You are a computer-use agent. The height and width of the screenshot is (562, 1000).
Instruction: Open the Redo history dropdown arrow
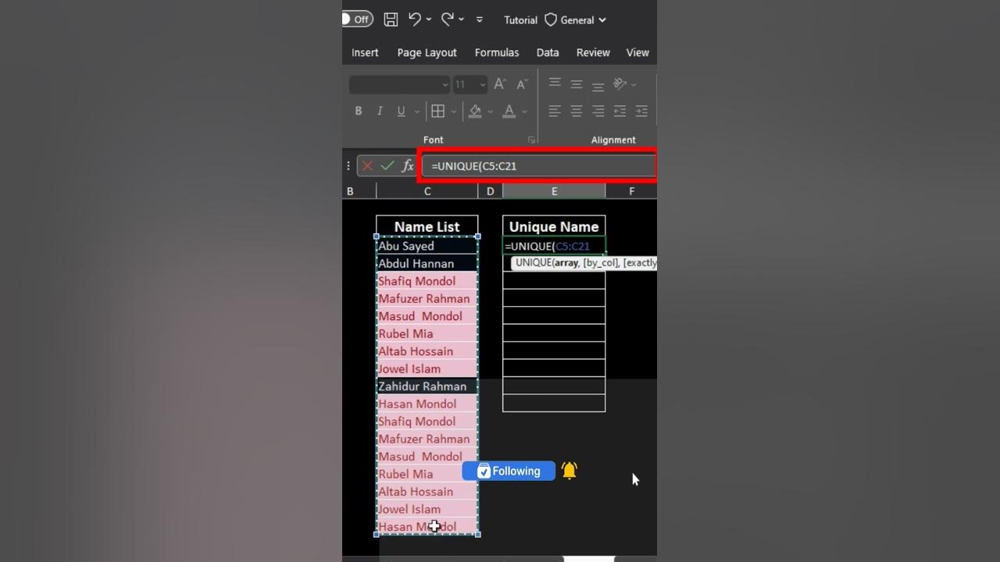pos(461,20)
